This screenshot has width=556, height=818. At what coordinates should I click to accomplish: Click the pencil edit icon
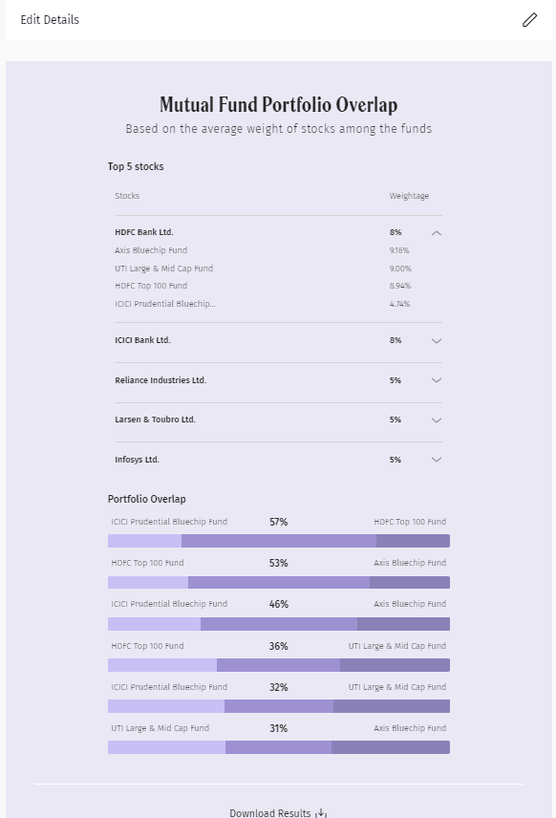point(529,20)
